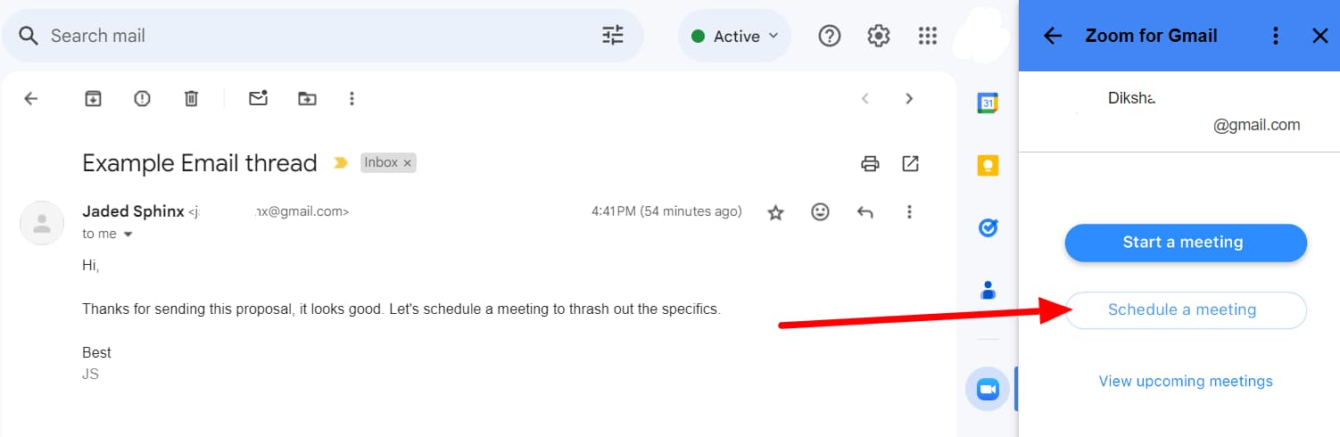
Task: Focus the Search mail field
Action: tap(321, 36)
